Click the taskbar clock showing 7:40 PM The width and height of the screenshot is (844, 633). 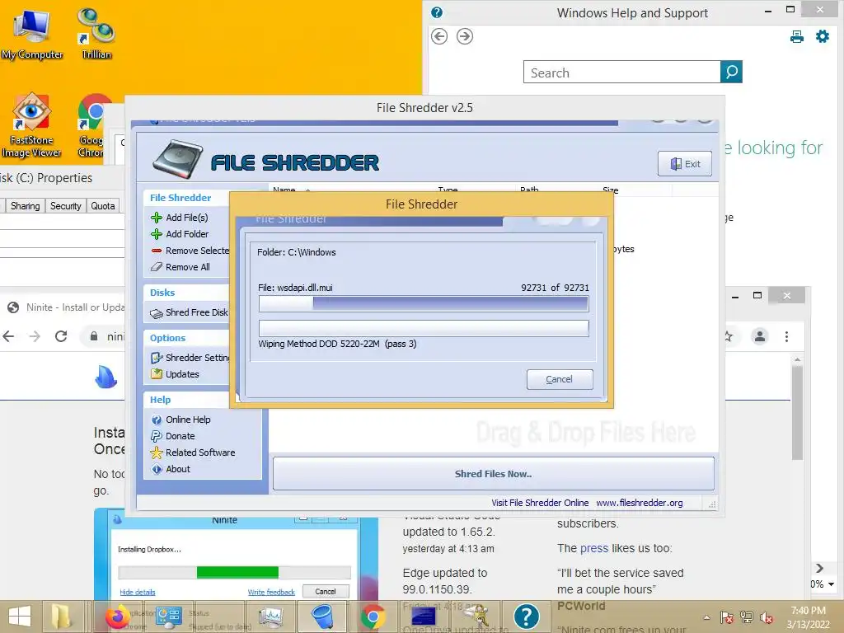point(808,617)
